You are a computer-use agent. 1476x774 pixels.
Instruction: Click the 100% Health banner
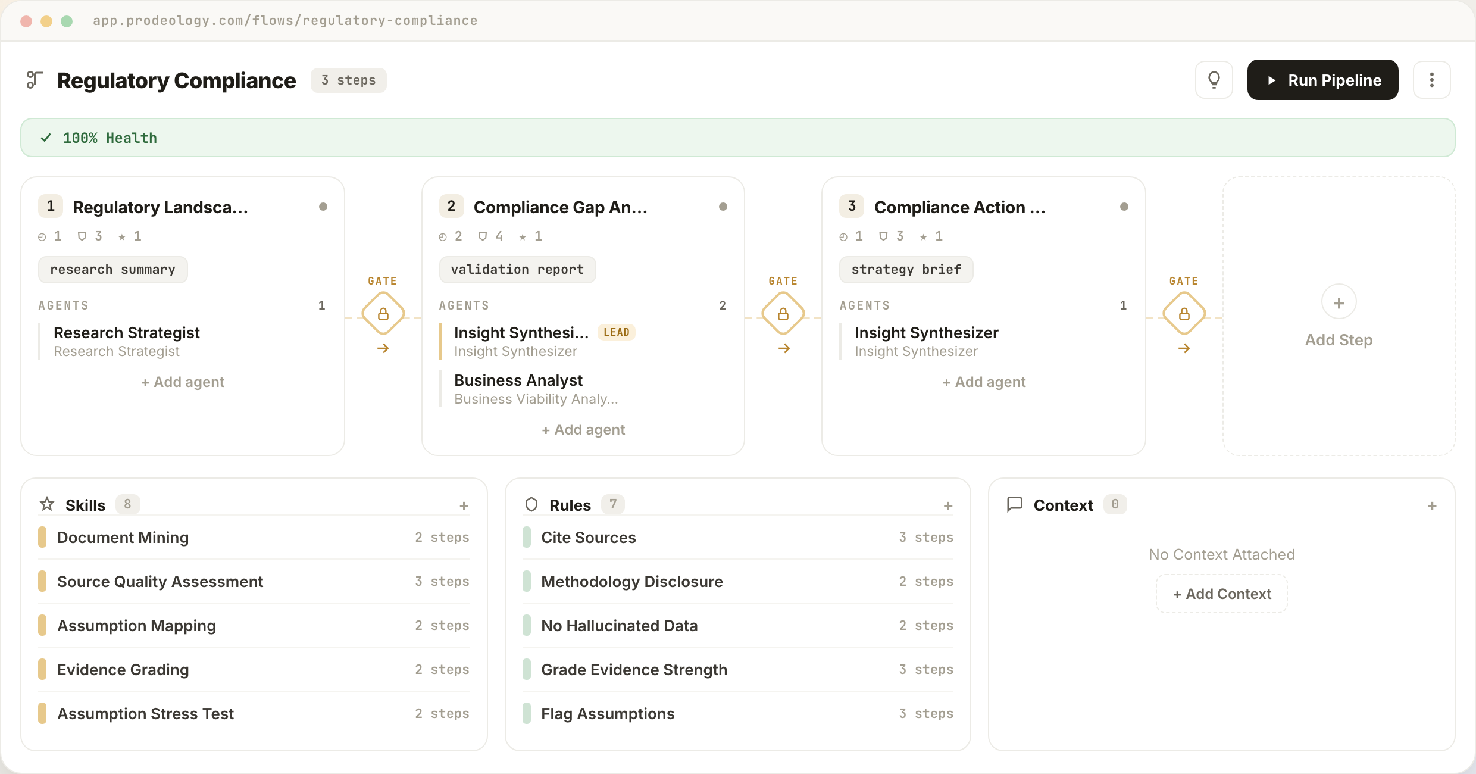pos(738,138)
